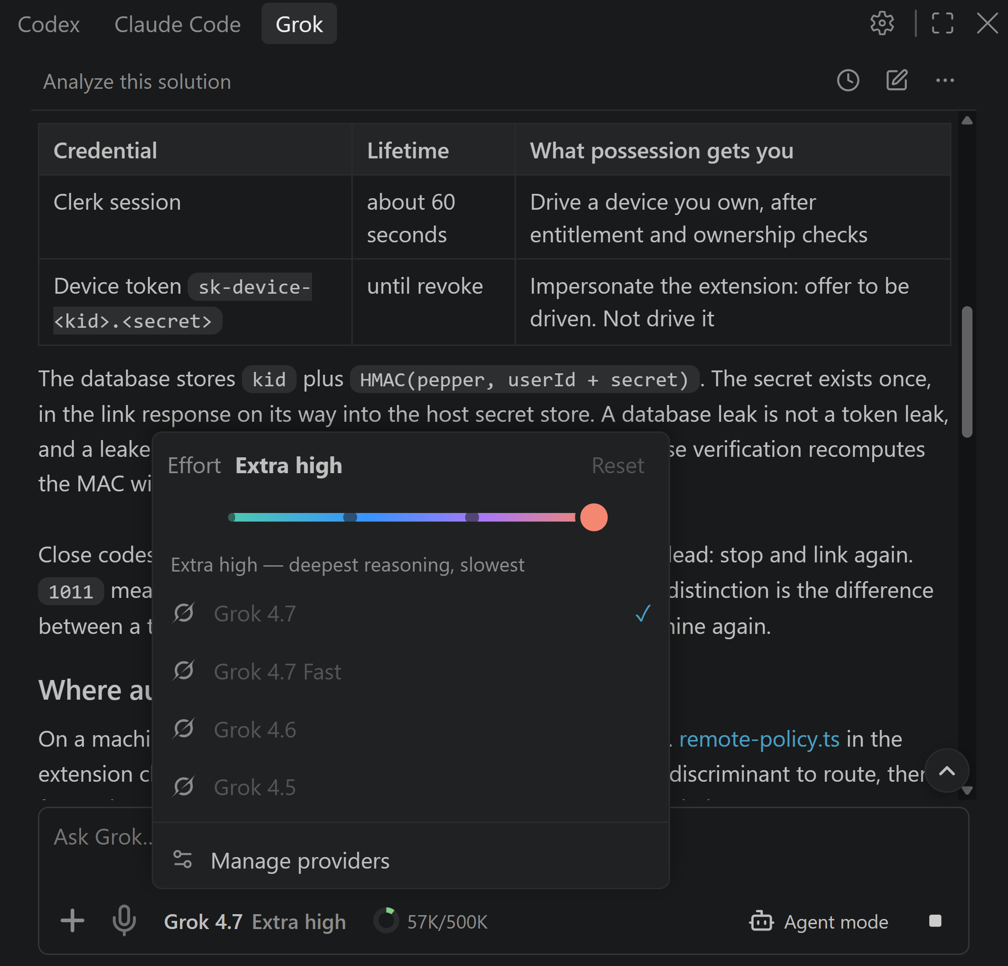1008x966 pixels.
Task: Click the Manage providers sliders icon
Action: click(182, 860)
